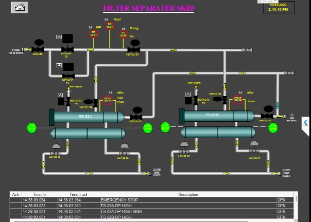Click the Ack column header
Viewport: 311px width, 222px height.
[x=15, y=194]
